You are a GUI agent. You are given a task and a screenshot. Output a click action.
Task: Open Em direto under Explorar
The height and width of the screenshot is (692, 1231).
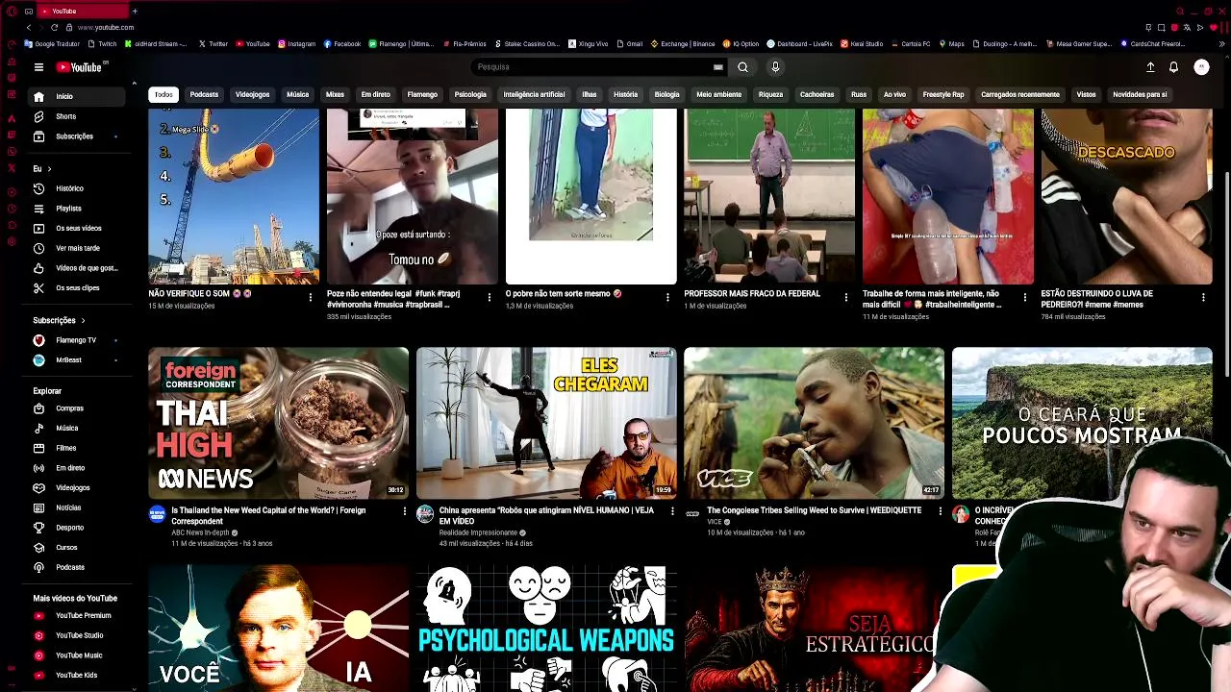[77, 468]
